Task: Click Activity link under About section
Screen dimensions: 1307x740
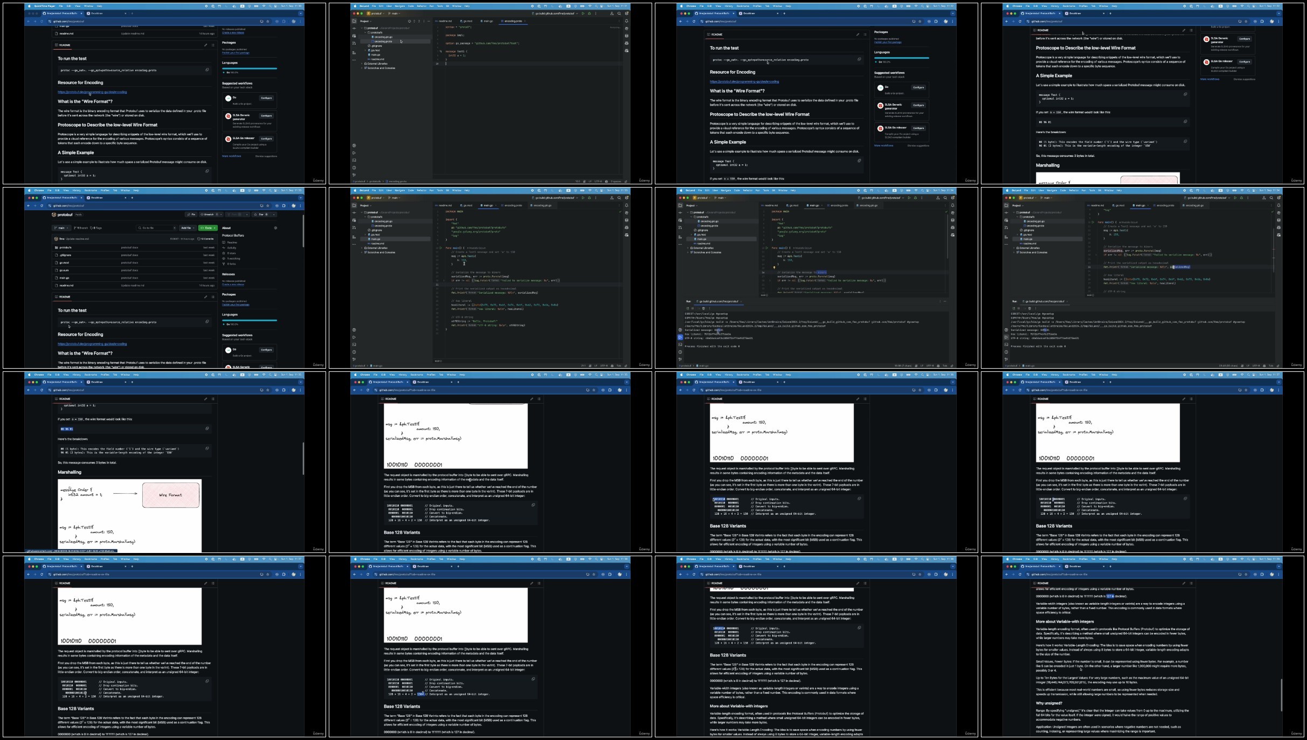Action: [x=232, y=248]
